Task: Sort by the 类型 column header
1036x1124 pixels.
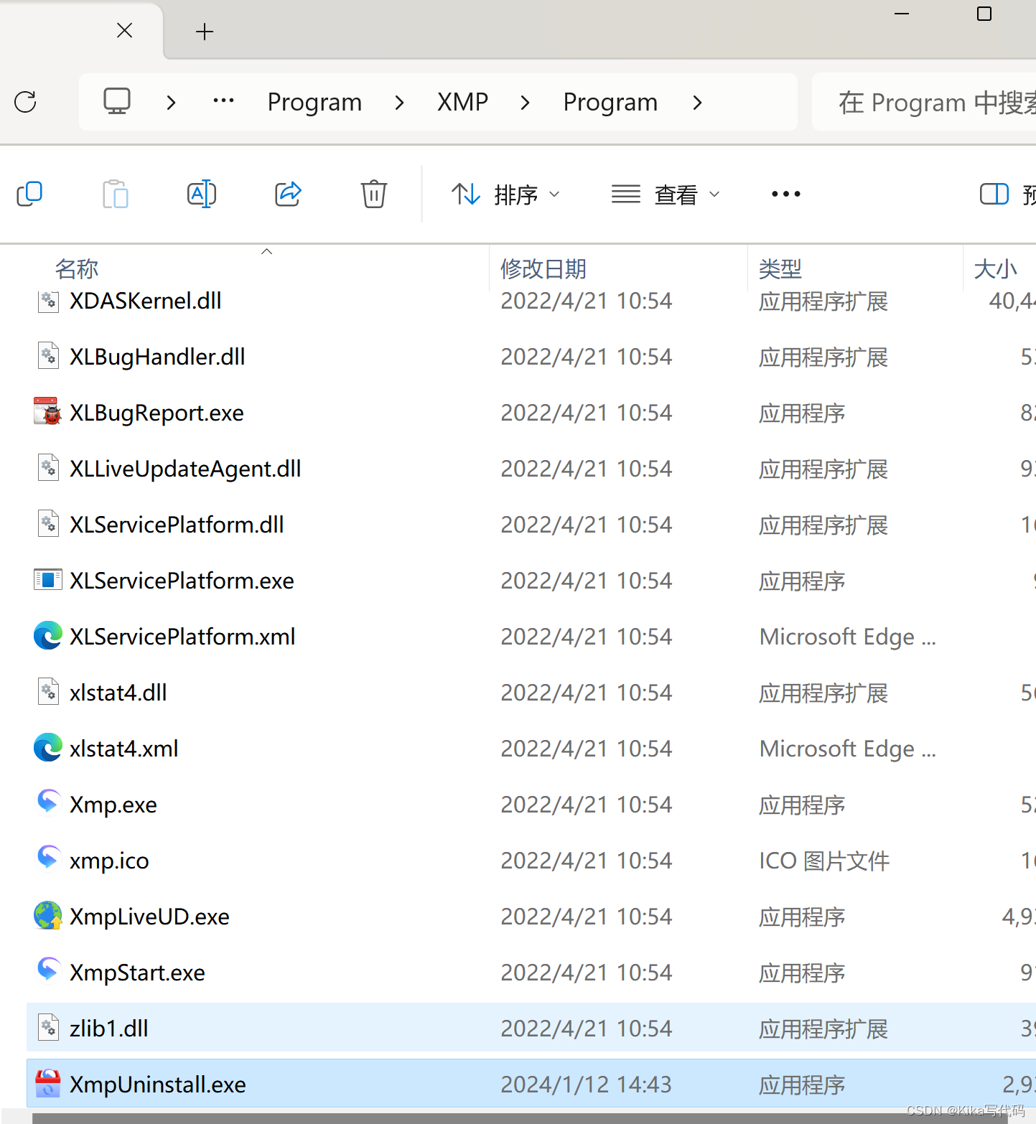Action: tap(780, 268)
